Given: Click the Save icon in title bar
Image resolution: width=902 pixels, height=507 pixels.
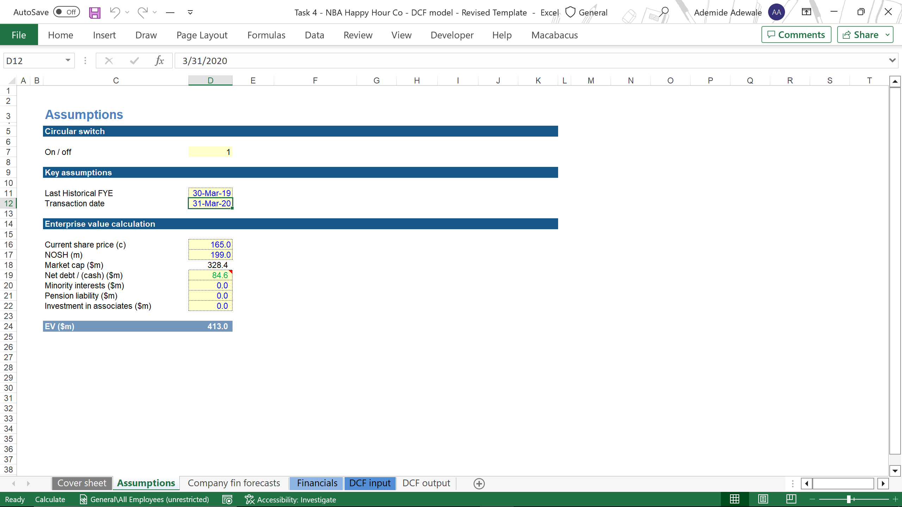Looking at the screenshot, I should coord(94,13).
